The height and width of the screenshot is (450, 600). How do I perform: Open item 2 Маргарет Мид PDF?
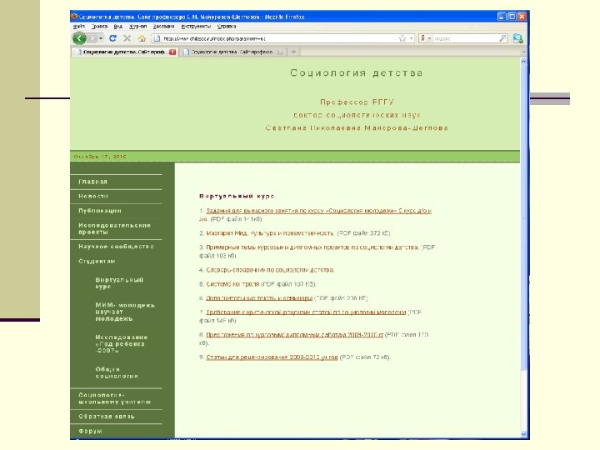pyautogui.click(x=270, y=233)
